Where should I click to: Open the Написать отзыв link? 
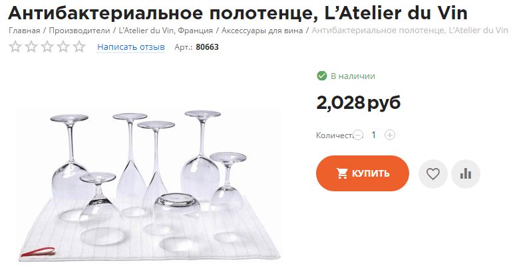pos(130,47)
